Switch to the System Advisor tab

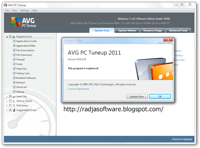[x=127, y=31]
